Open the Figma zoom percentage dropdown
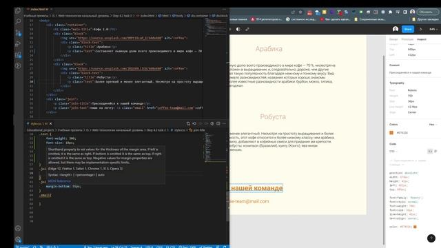 pyautogui.click(x=433, y=29)
